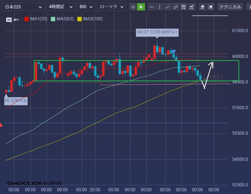The height and width of the screenshot is (194, 251).
Task: Expand the 4時間足 timeframe dropdown
Action: (x=60, y=7)
